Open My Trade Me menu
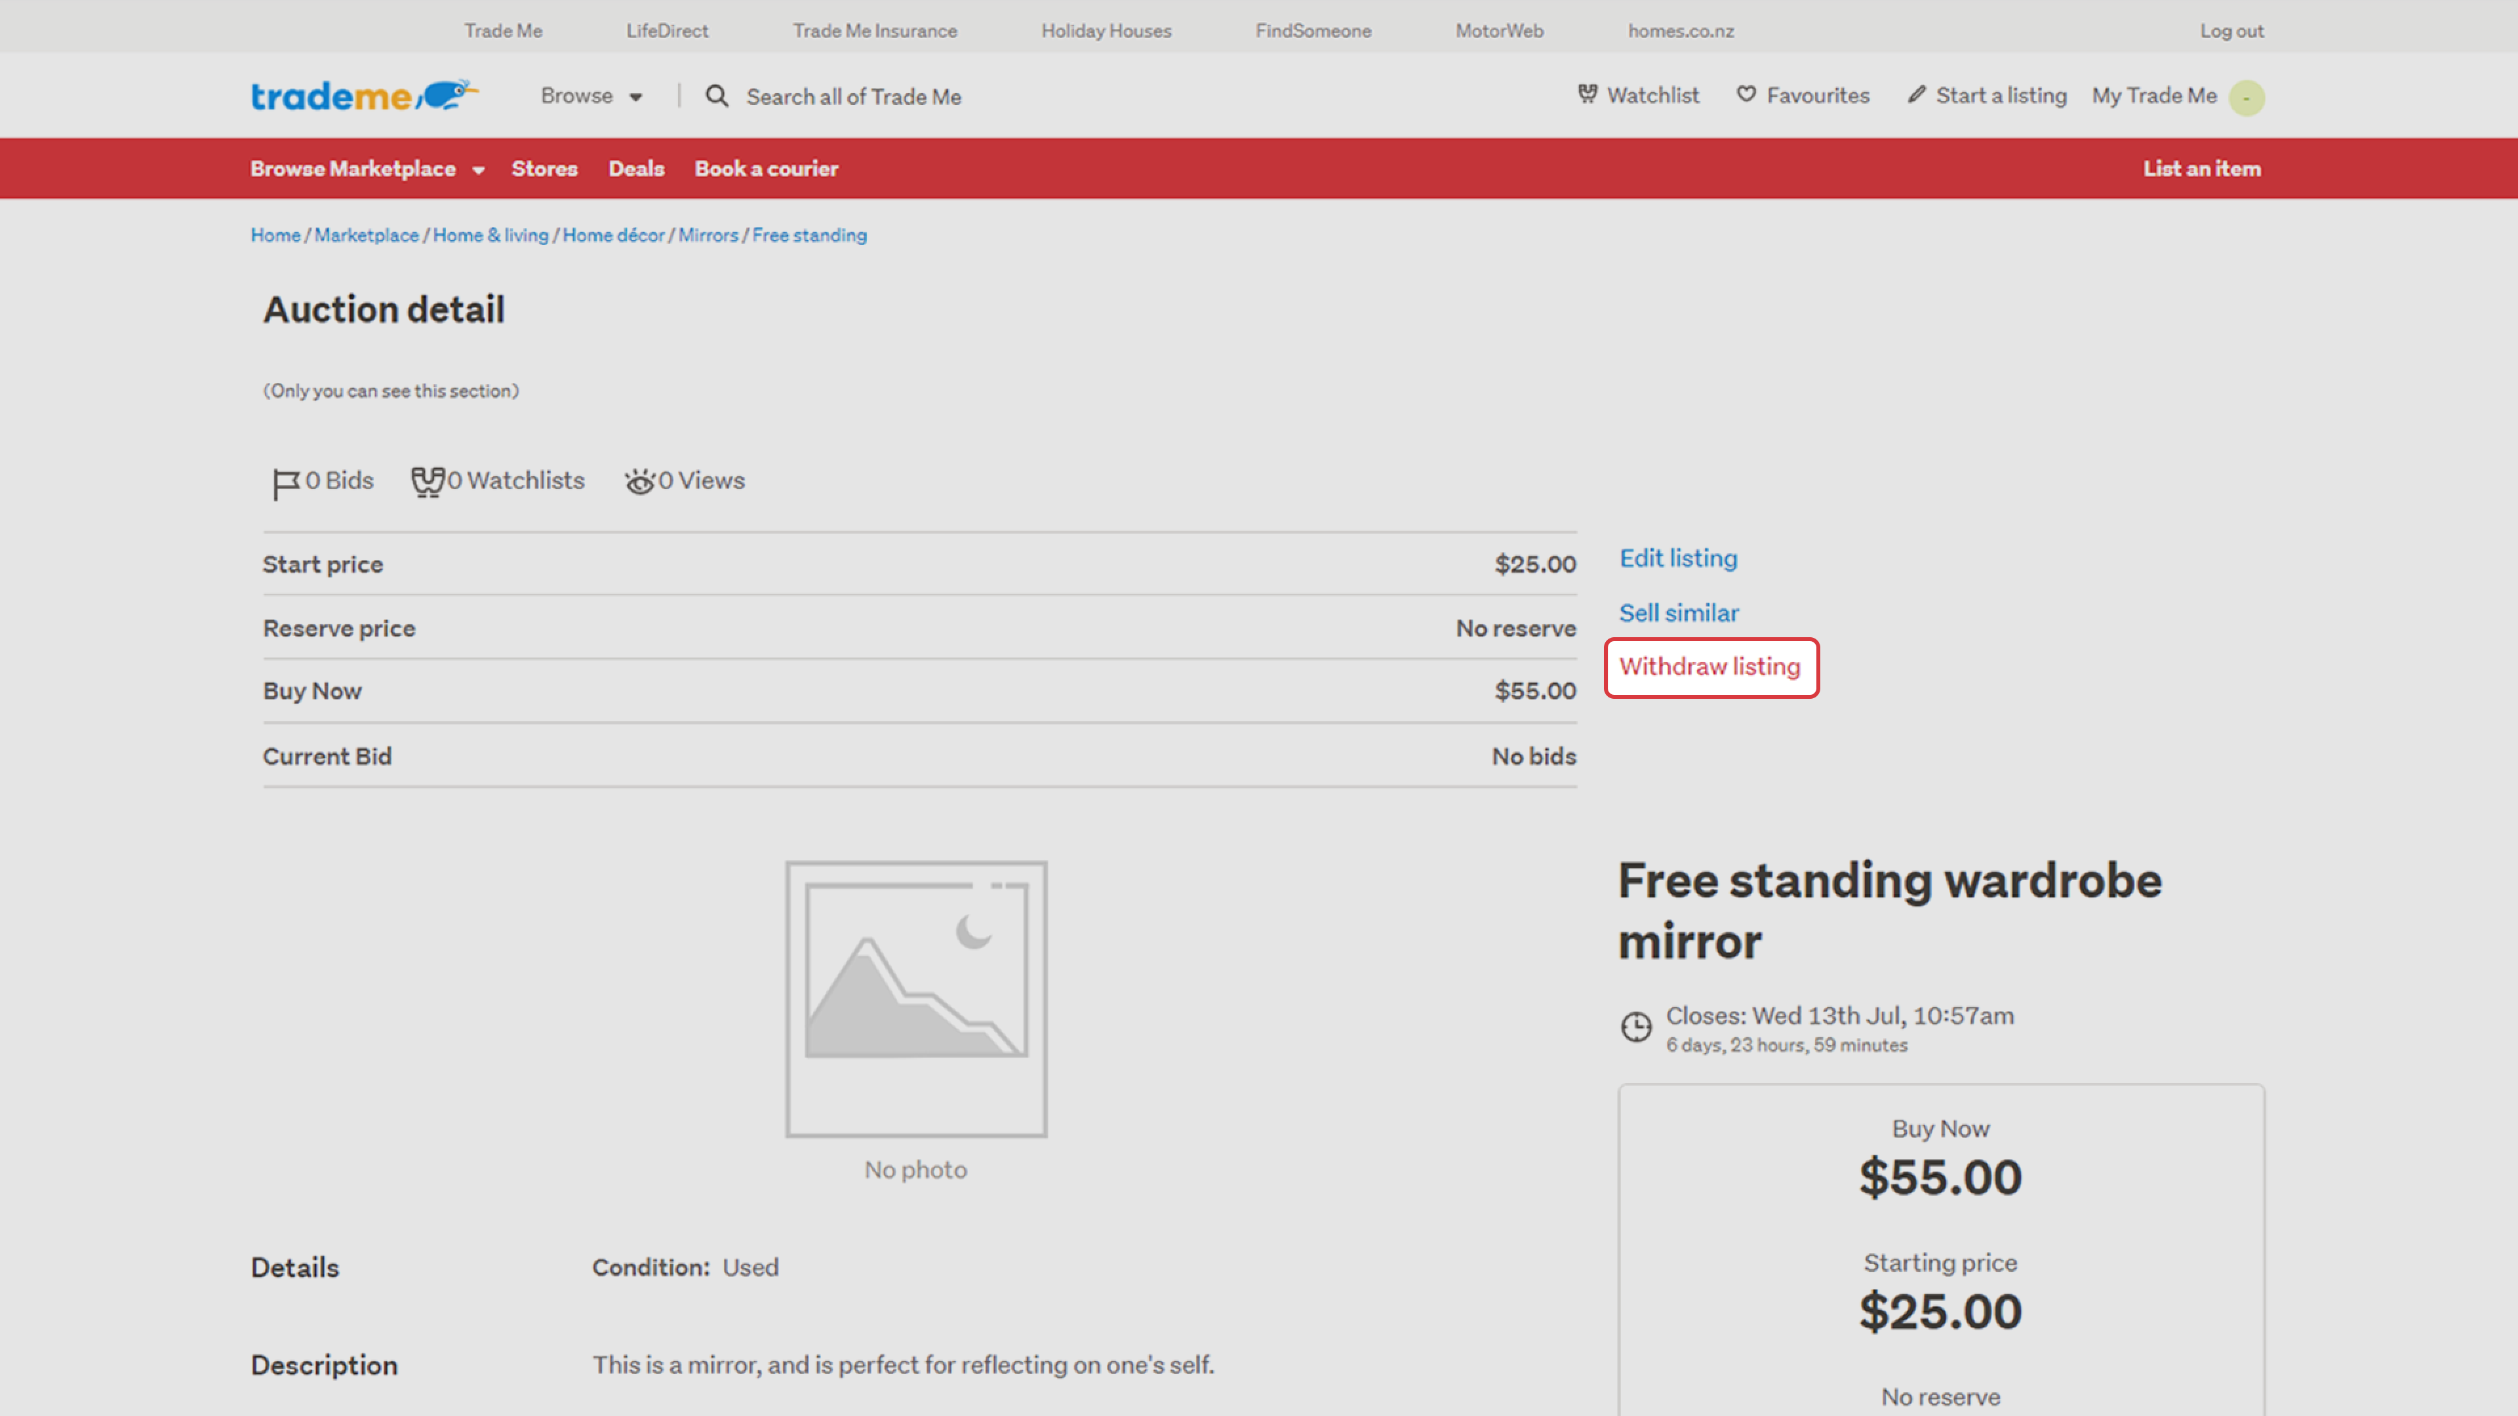 (x=2153, y=96)
